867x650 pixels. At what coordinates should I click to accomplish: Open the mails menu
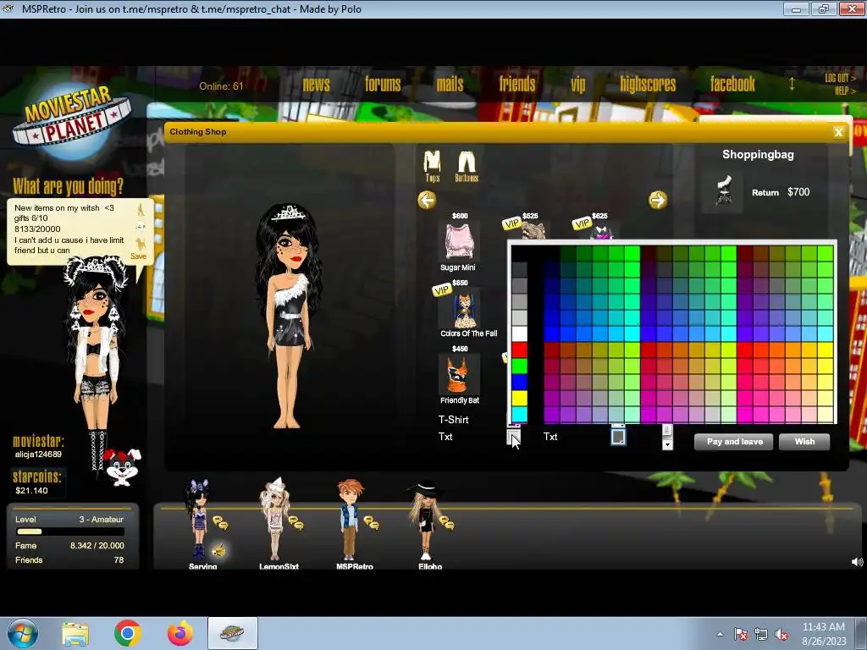(450, 84)
